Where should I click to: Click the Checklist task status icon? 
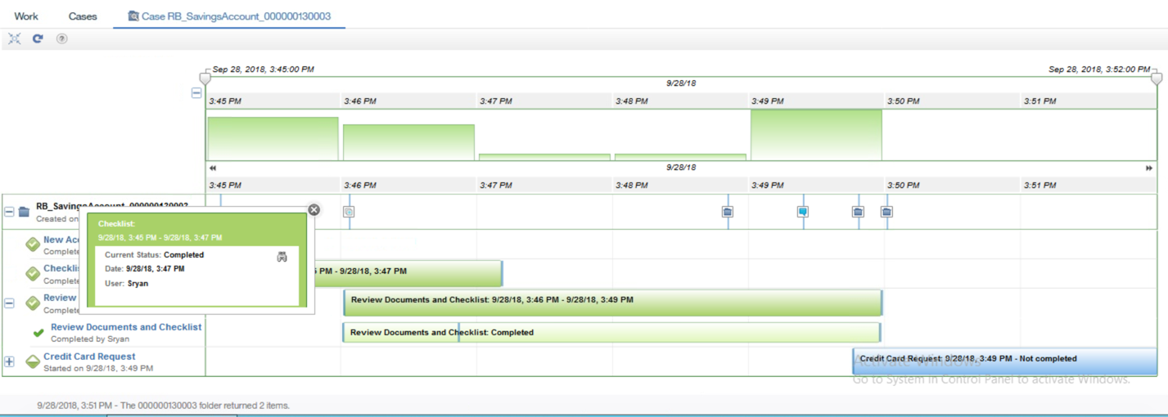33,273
